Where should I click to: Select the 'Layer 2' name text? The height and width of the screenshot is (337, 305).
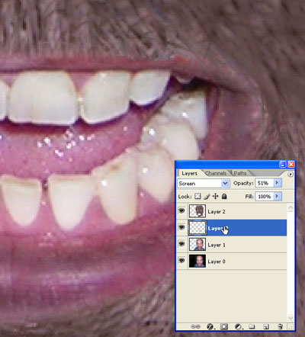pyautogui.click(x=217, y=212)
